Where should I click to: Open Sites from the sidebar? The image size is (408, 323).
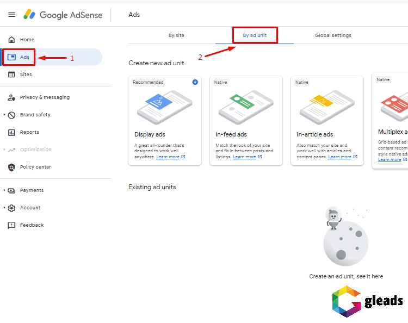point(26,74)
